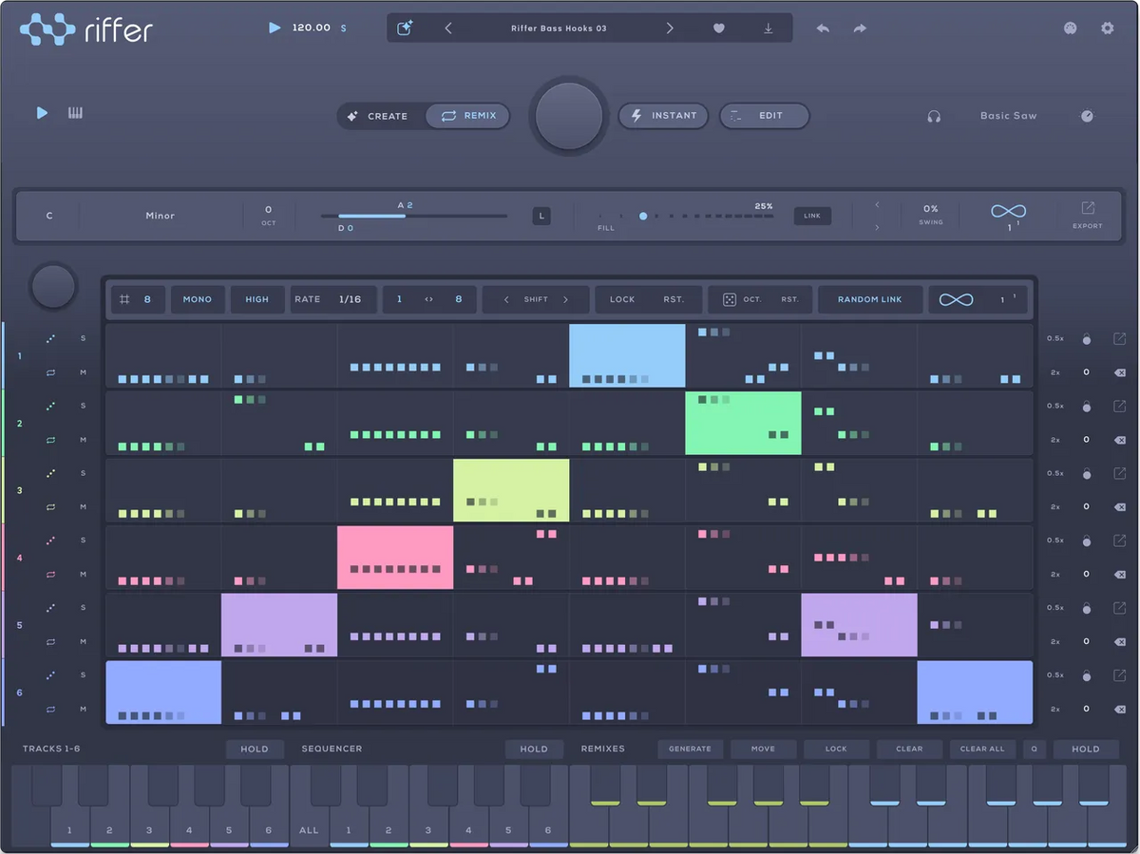The height and width of the screenshot is (854, 1140).
Task: Click the CLEAR ALL button
Action: click(x=982, y=749)
